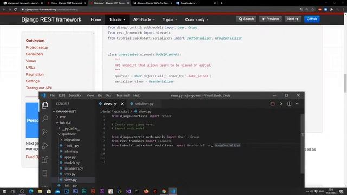The height and width of the screenshot is (195, 347).
Task: Open Windows Start menu
Action: [4, 191]
